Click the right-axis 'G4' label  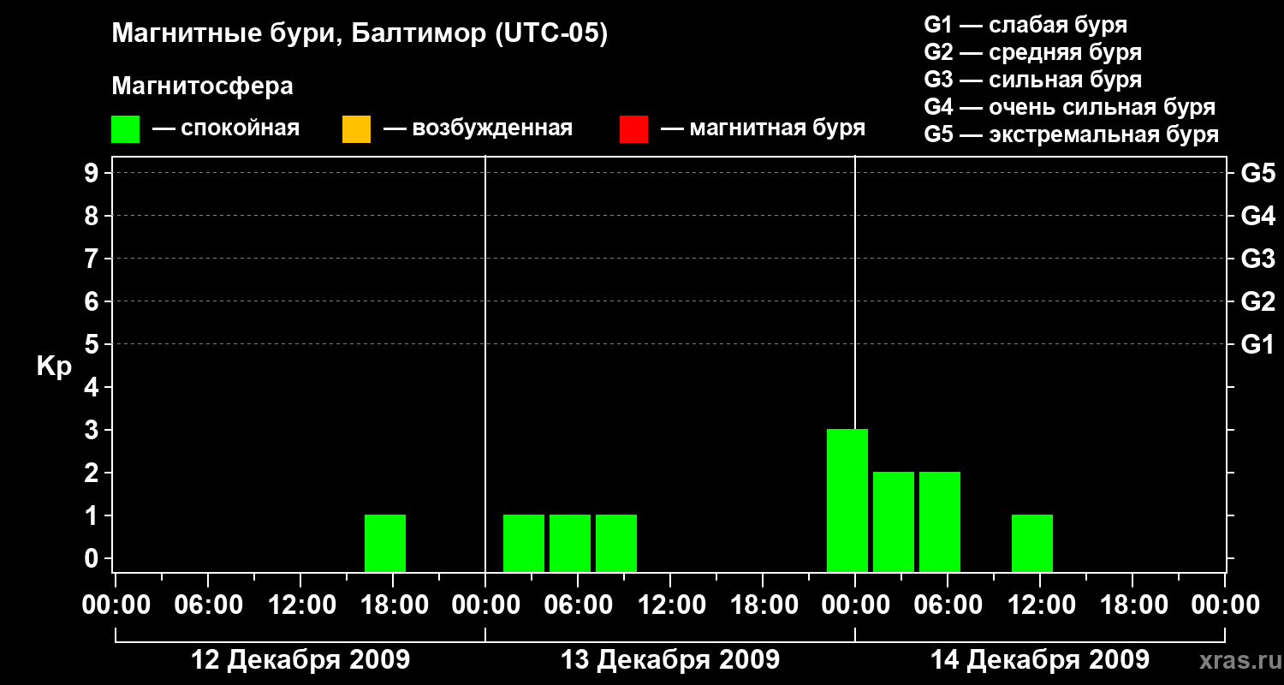pyautogui.click(x=1257, y=216)
